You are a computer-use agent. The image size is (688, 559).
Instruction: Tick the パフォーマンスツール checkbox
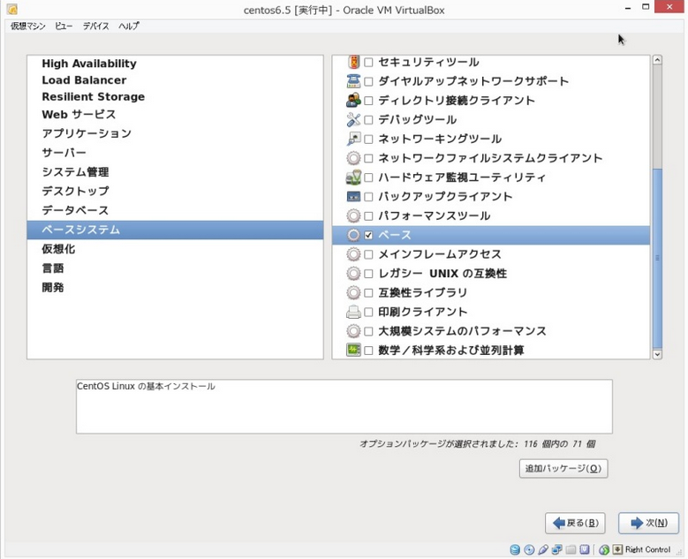click(x=368, y=215)
